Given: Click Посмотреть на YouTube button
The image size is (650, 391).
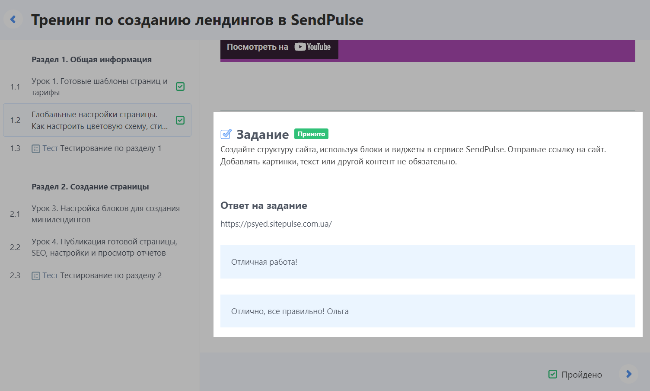Looking at the screenshot, I should point(279,49).
